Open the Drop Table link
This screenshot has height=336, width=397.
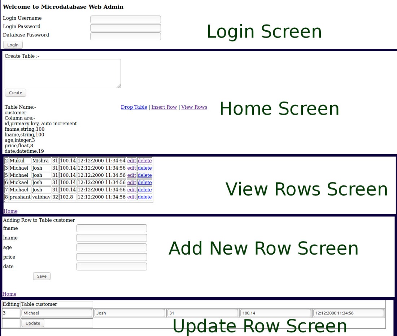click(134, 107)
